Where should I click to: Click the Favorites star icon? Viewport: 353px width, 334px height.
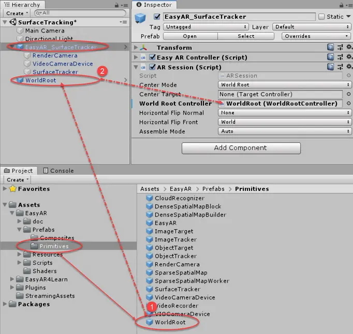click(13, 189)
